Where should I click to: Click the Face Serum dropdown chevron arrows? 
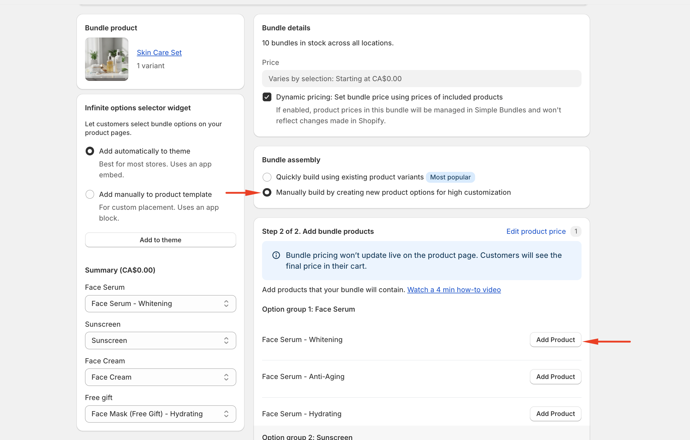pos(226,304)
